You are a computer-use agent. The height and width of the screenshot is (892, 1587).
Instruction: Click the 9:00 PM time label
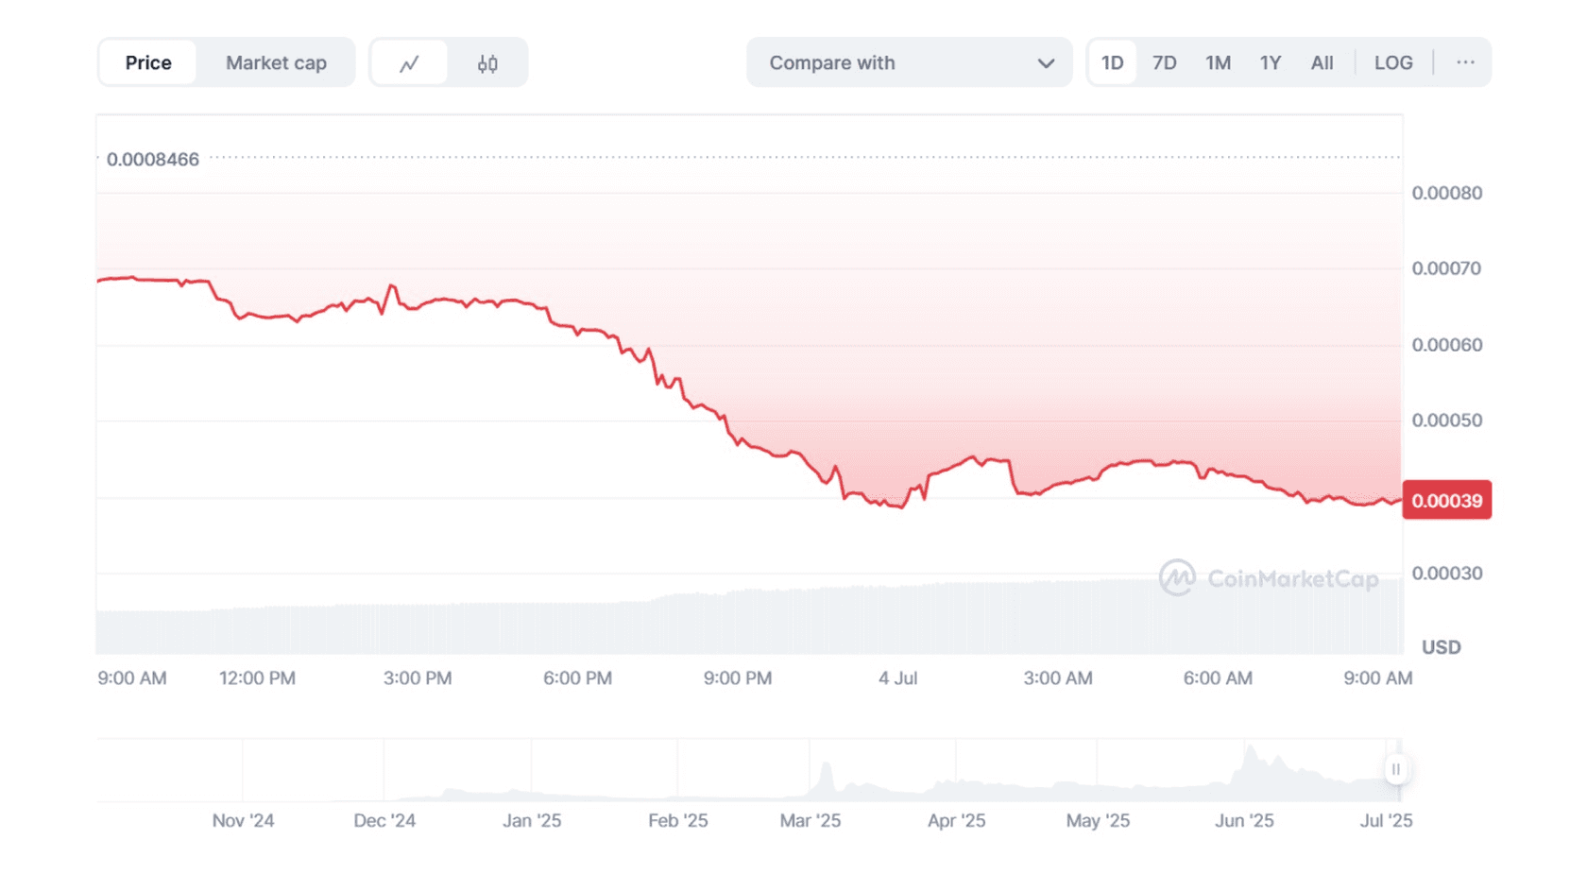738,678
